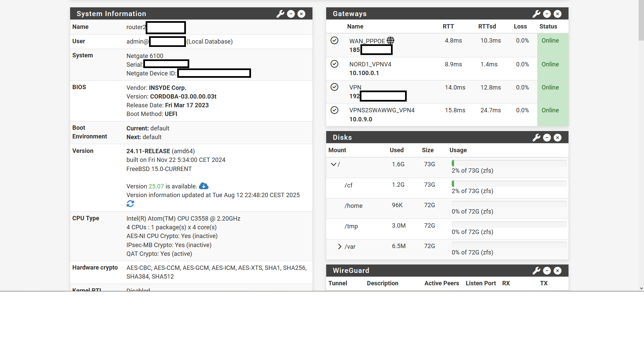Click the root / disk usage bar

click(x=509, y=163)
